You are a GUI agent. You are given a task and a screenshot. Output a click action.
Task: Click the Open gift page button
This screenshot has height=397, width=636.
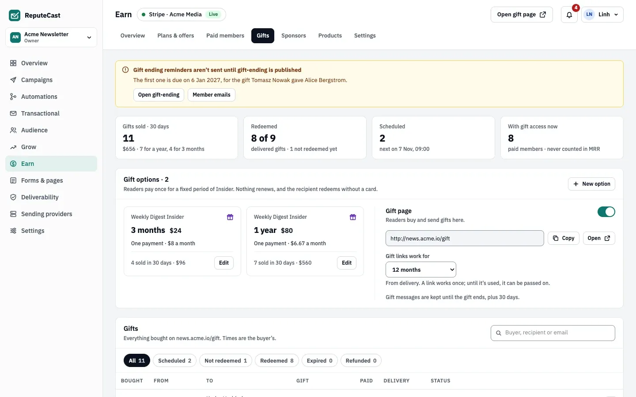[x=522, y=15]
